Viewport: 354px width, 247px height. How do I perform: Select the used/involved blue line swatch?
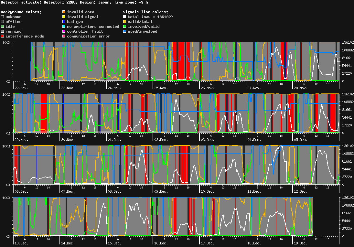point(125,31)
